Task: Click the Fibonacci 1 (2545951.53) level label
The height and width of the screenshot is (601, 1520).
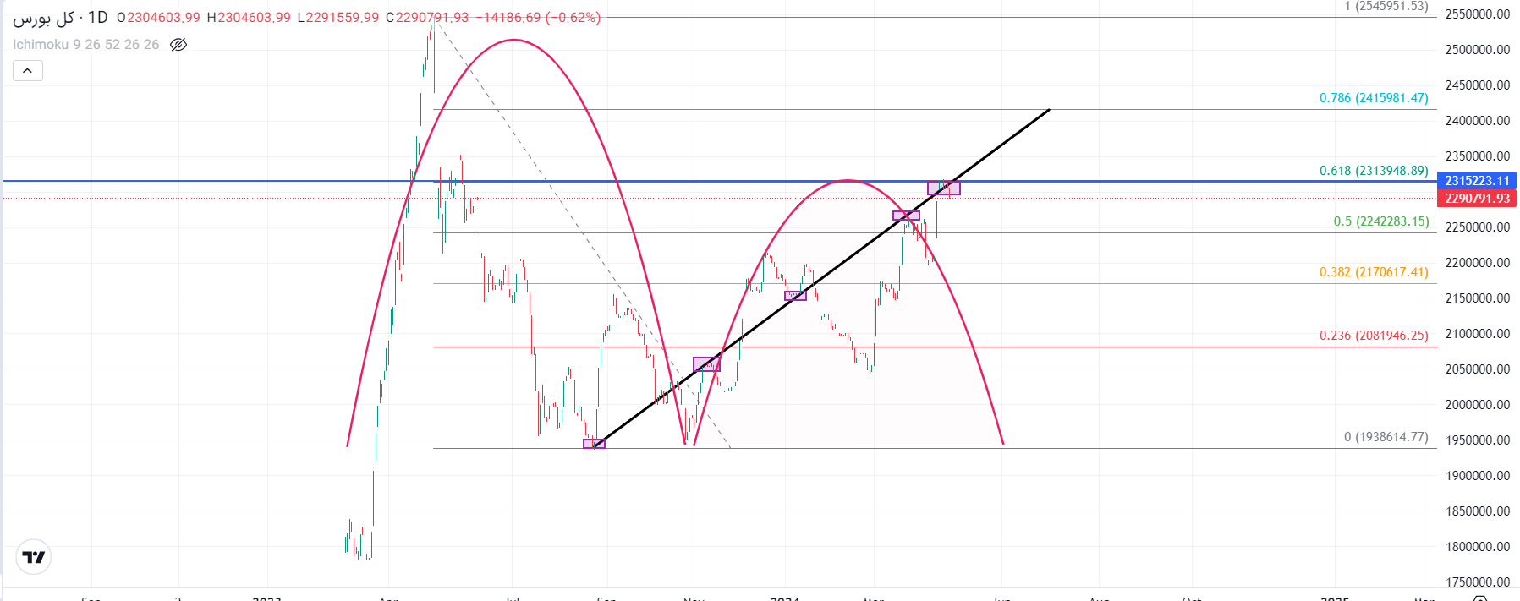Action: [x=1386, y=7]
